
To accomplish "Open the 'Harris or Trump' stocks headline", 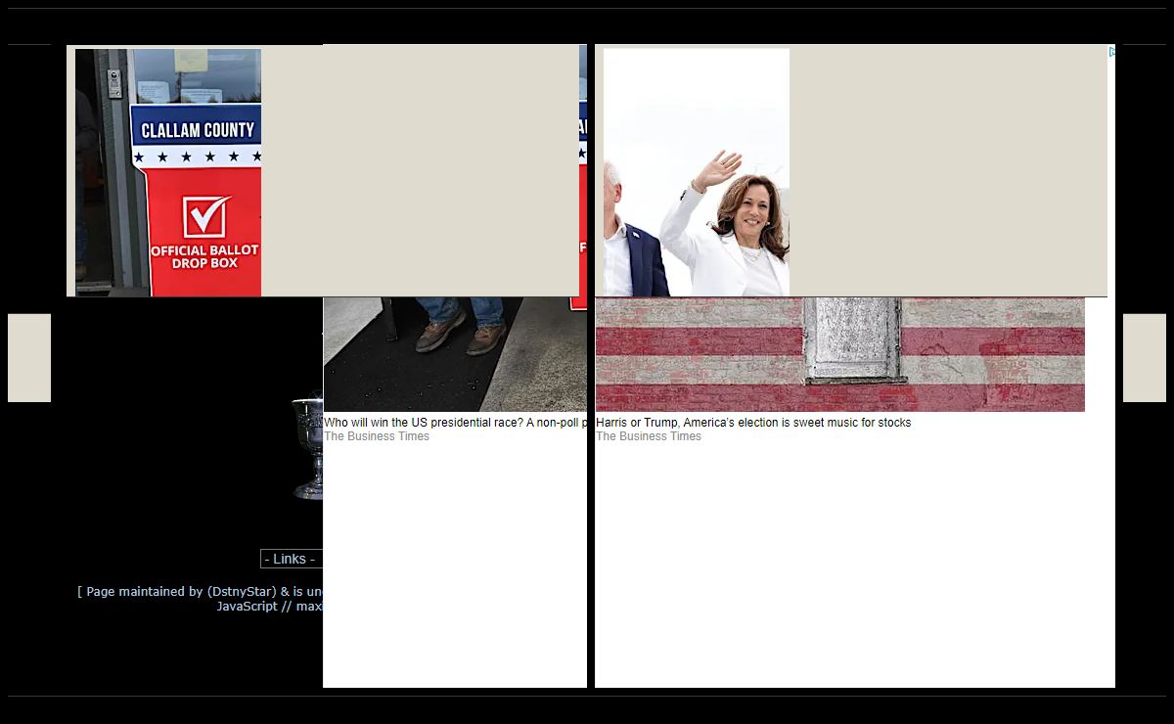I will [752, 423].
